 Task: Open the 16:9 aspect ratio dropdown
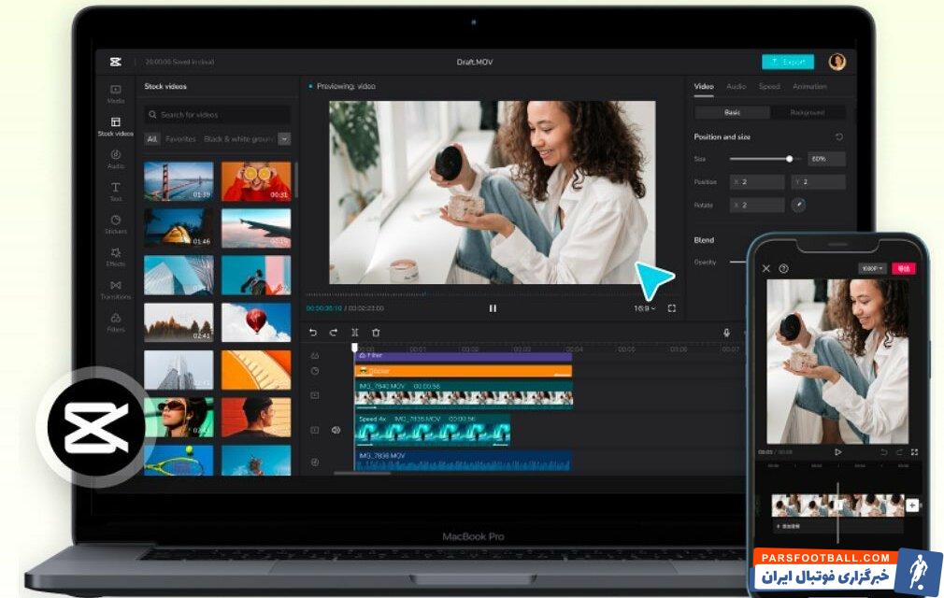click(645, 308)
